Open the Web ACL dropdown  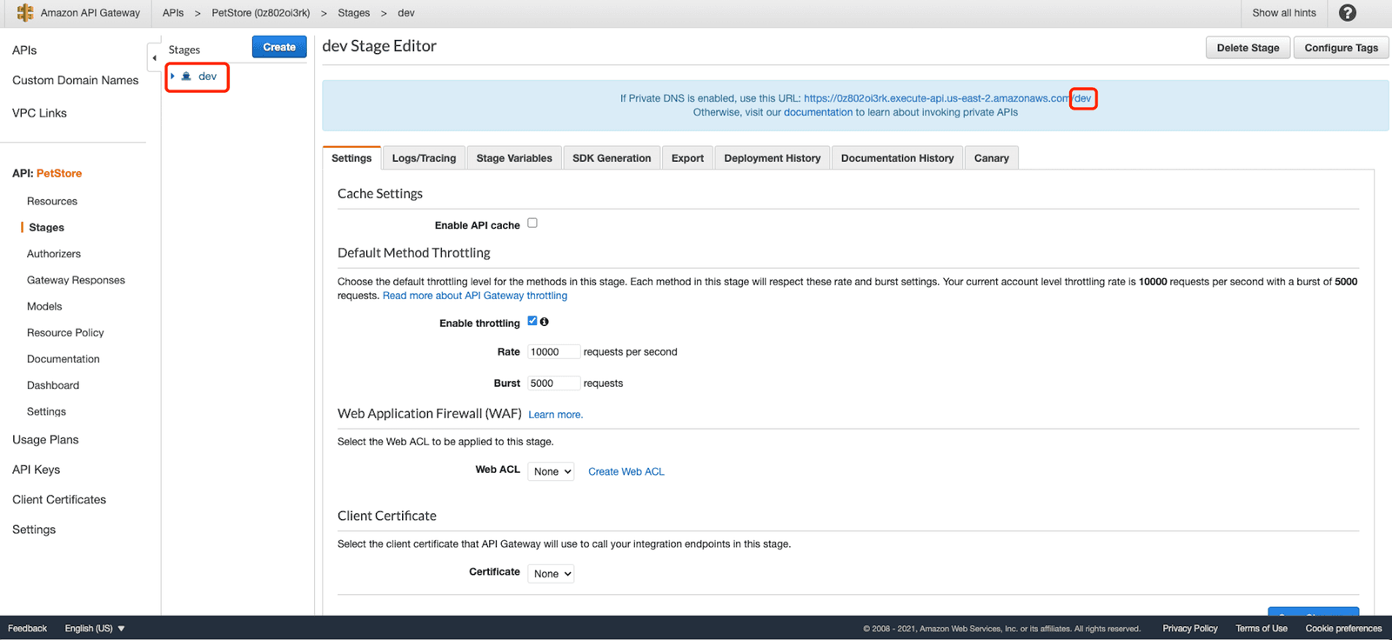551,471
